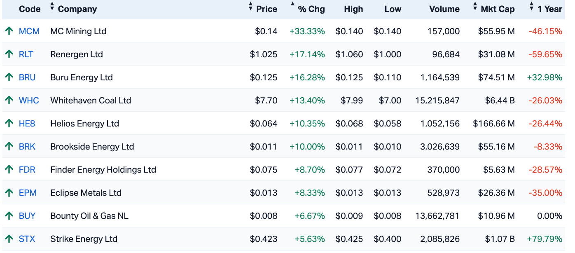Sort by 1 Year column
Screen dimensions: 575x253
point(549,9)
